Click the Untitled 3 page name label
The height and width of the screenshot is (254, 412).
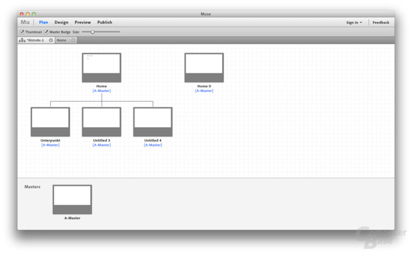[102, 140]
